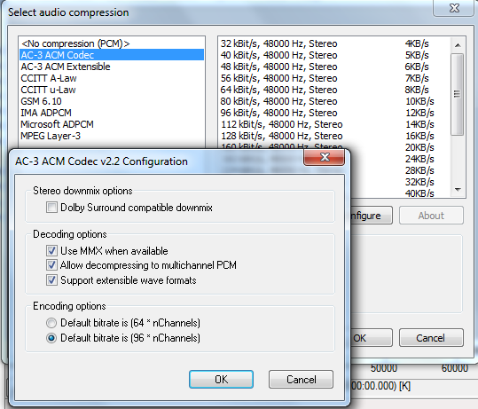Choose 48 kBit/s, 48000 Hz, Stereo format
Screen dimensions: 478x409
click(x=334, y=67)
